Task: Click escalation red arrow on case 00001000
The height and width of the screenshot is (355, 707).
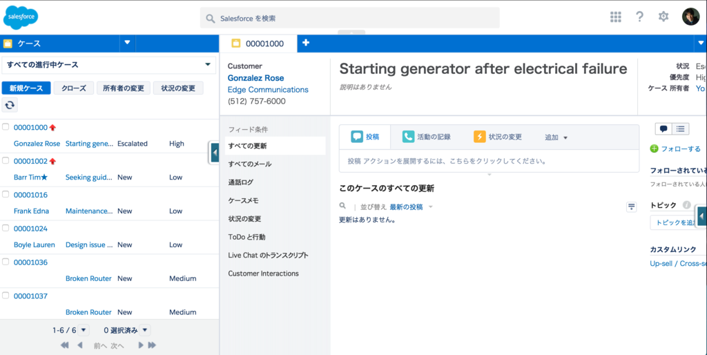Action: pos(52,128)
